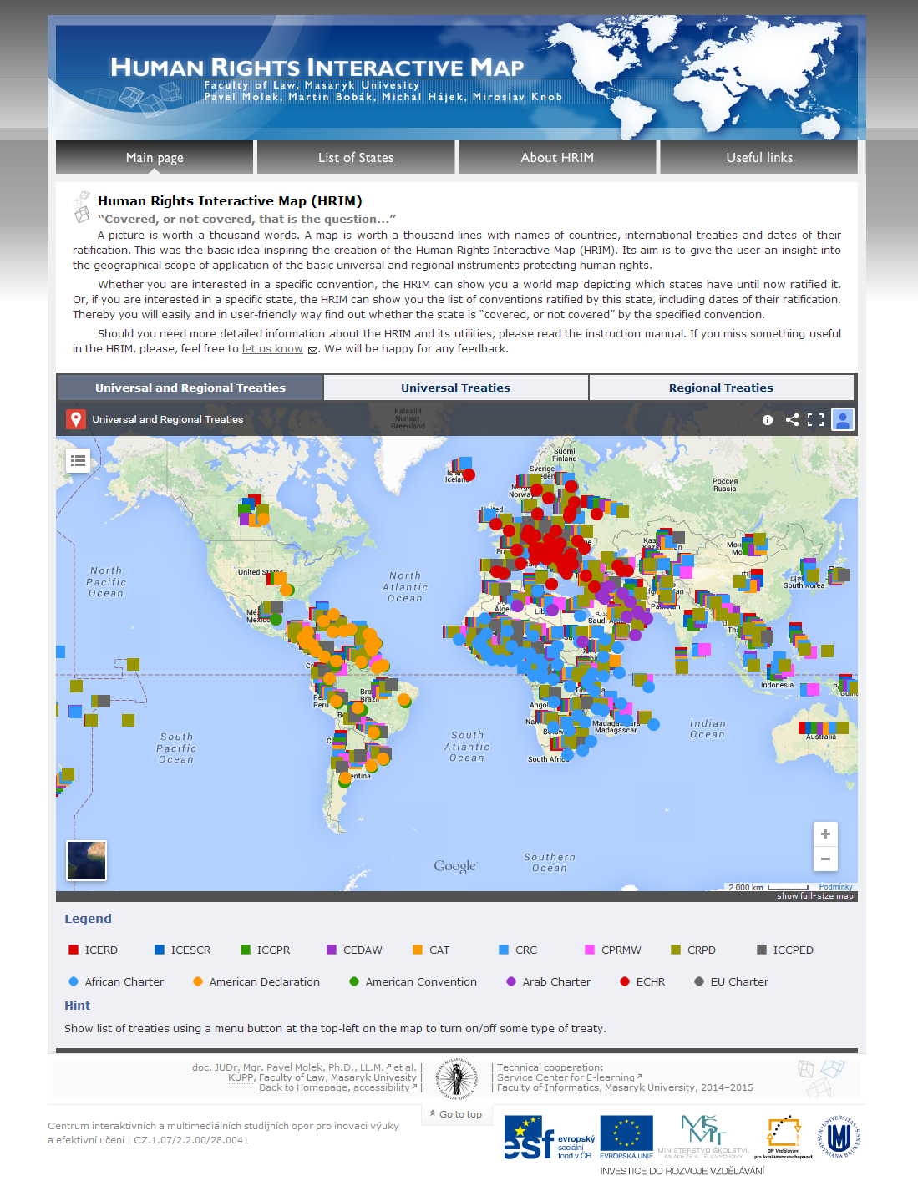The width and height of the screenshot is (918, 1181).
Task: Click the red ICERD legend swatch
Action: click(74, 950)
